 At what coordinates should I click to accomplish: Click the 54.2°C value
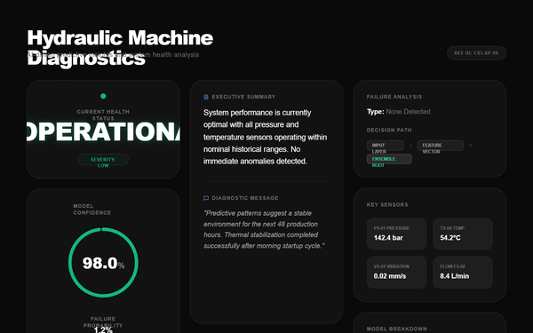tap(450, 238)
